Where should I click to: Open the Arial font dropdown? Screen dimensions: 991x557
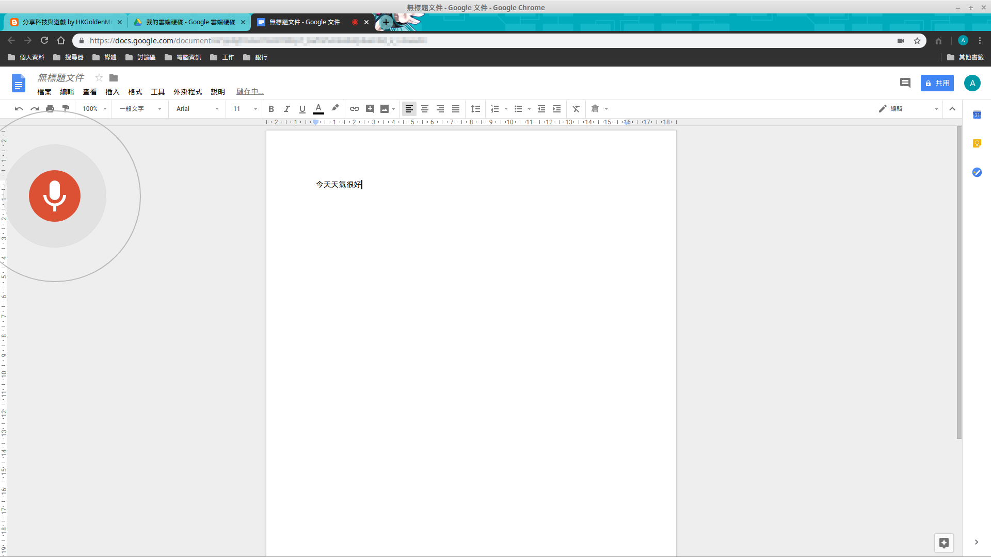coord(197,109)
